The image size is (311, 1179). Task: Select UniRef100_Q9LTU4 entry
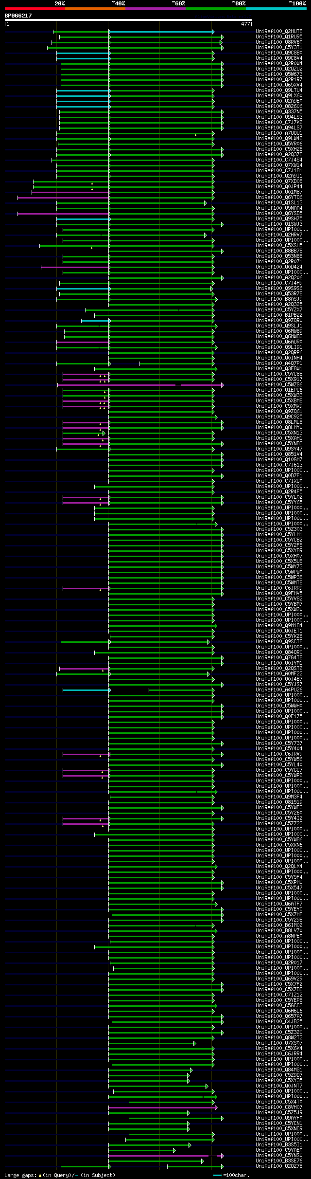279,91
